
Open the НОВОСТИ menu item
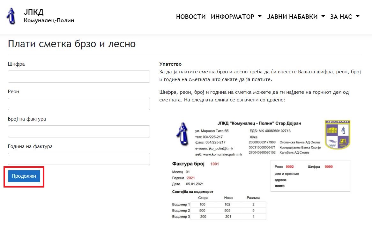191,17
